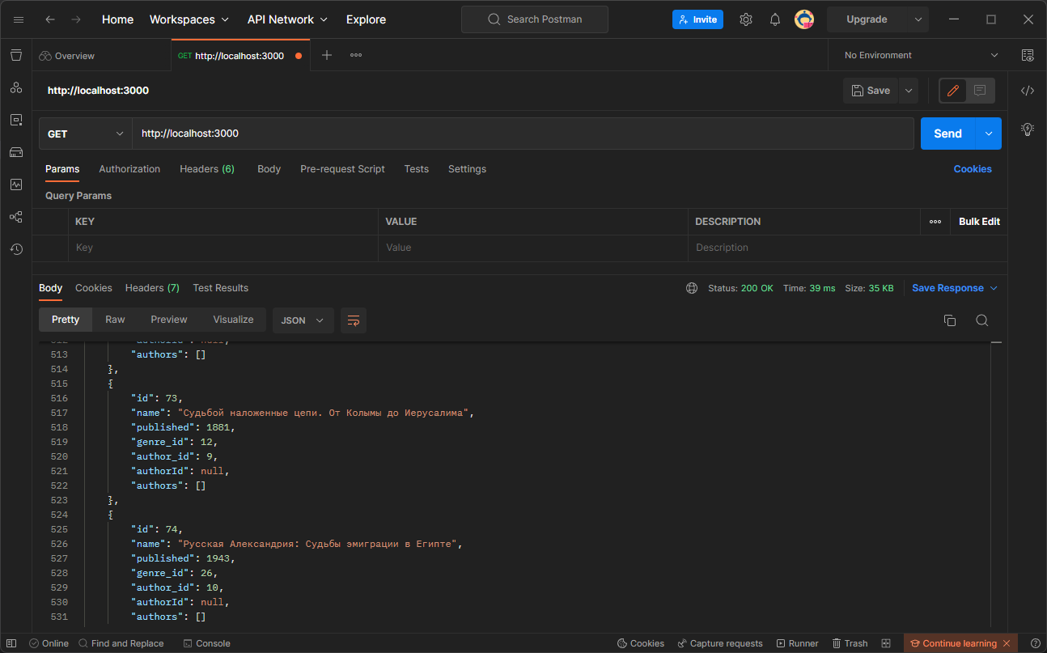
Task: Open the Environments sidebar icon
Action: click(16, 120)
